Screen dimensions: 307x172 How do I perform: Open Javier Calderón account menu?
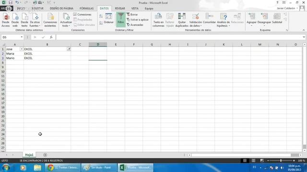[287, 8]
